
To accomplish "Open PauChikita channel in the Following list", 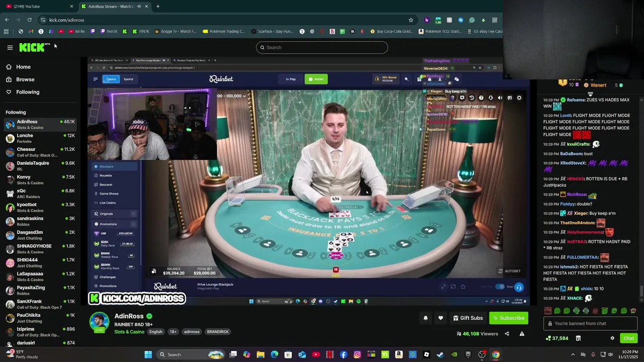I will point(40,318).
